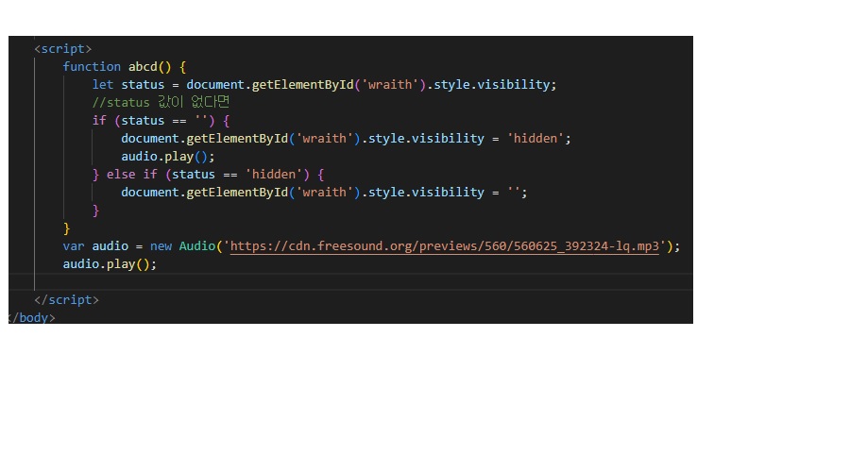This screenshot has height=472, width=850.
Task: Click the closing </script> tag
Action: (67, 299)
